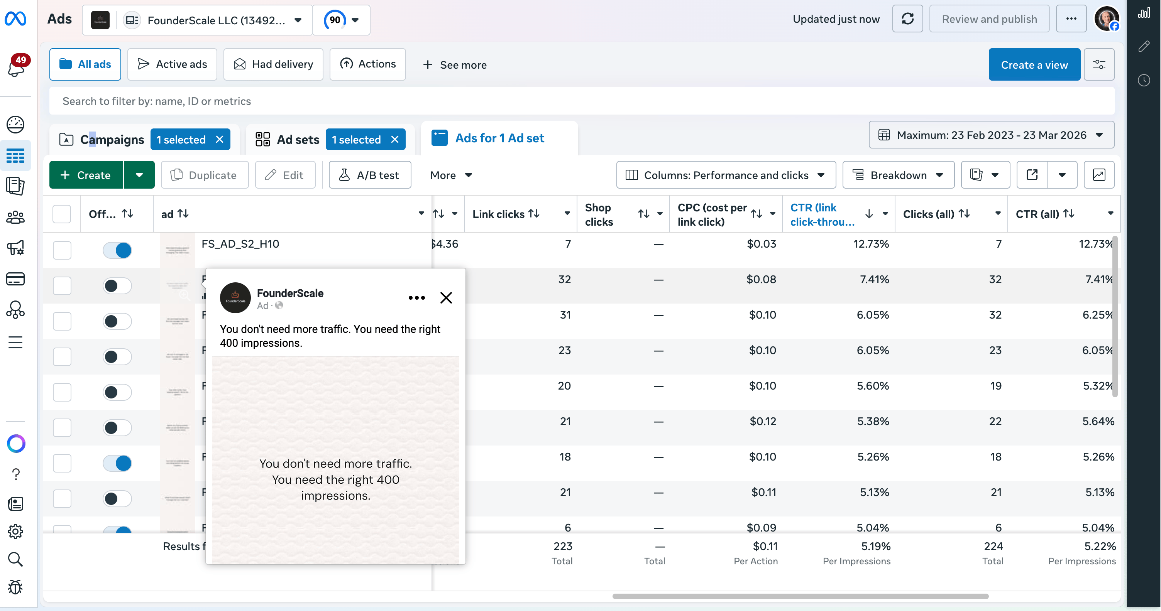Check the FS_AD_S2_H10 row checkbox
The width and height of the screenshot is (1161, 611).
[62, 250]
